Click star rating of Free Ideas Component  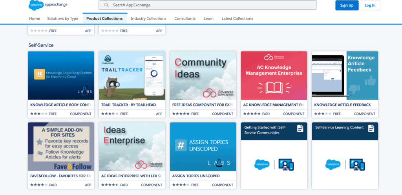(181, 114)
